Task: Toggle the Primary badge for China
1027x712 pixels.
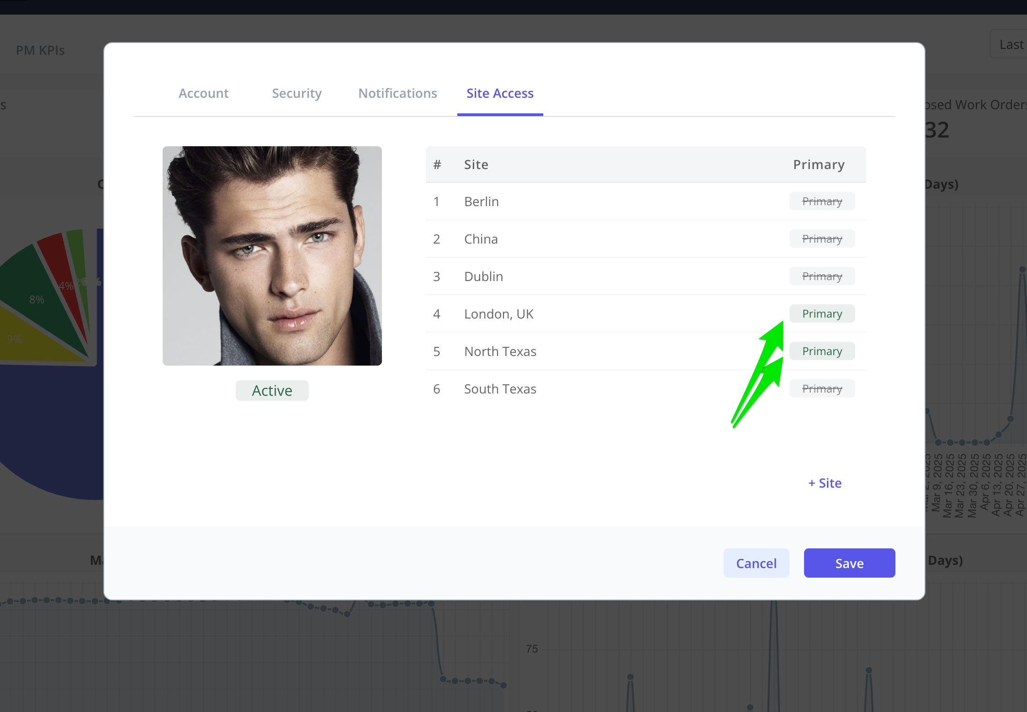Action: point(822,239)
